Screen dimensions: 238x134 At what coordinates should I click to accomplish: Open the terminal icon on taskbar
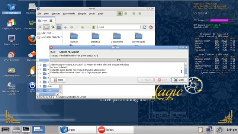tap(26, 130)
